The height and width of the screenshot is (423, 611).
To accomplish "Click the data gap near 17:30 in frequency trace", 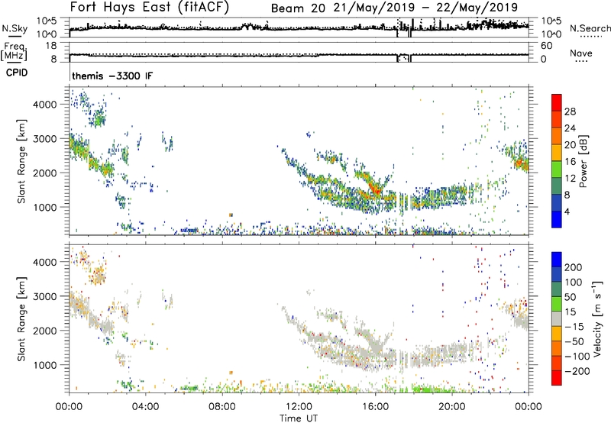I will click(404, 57).
